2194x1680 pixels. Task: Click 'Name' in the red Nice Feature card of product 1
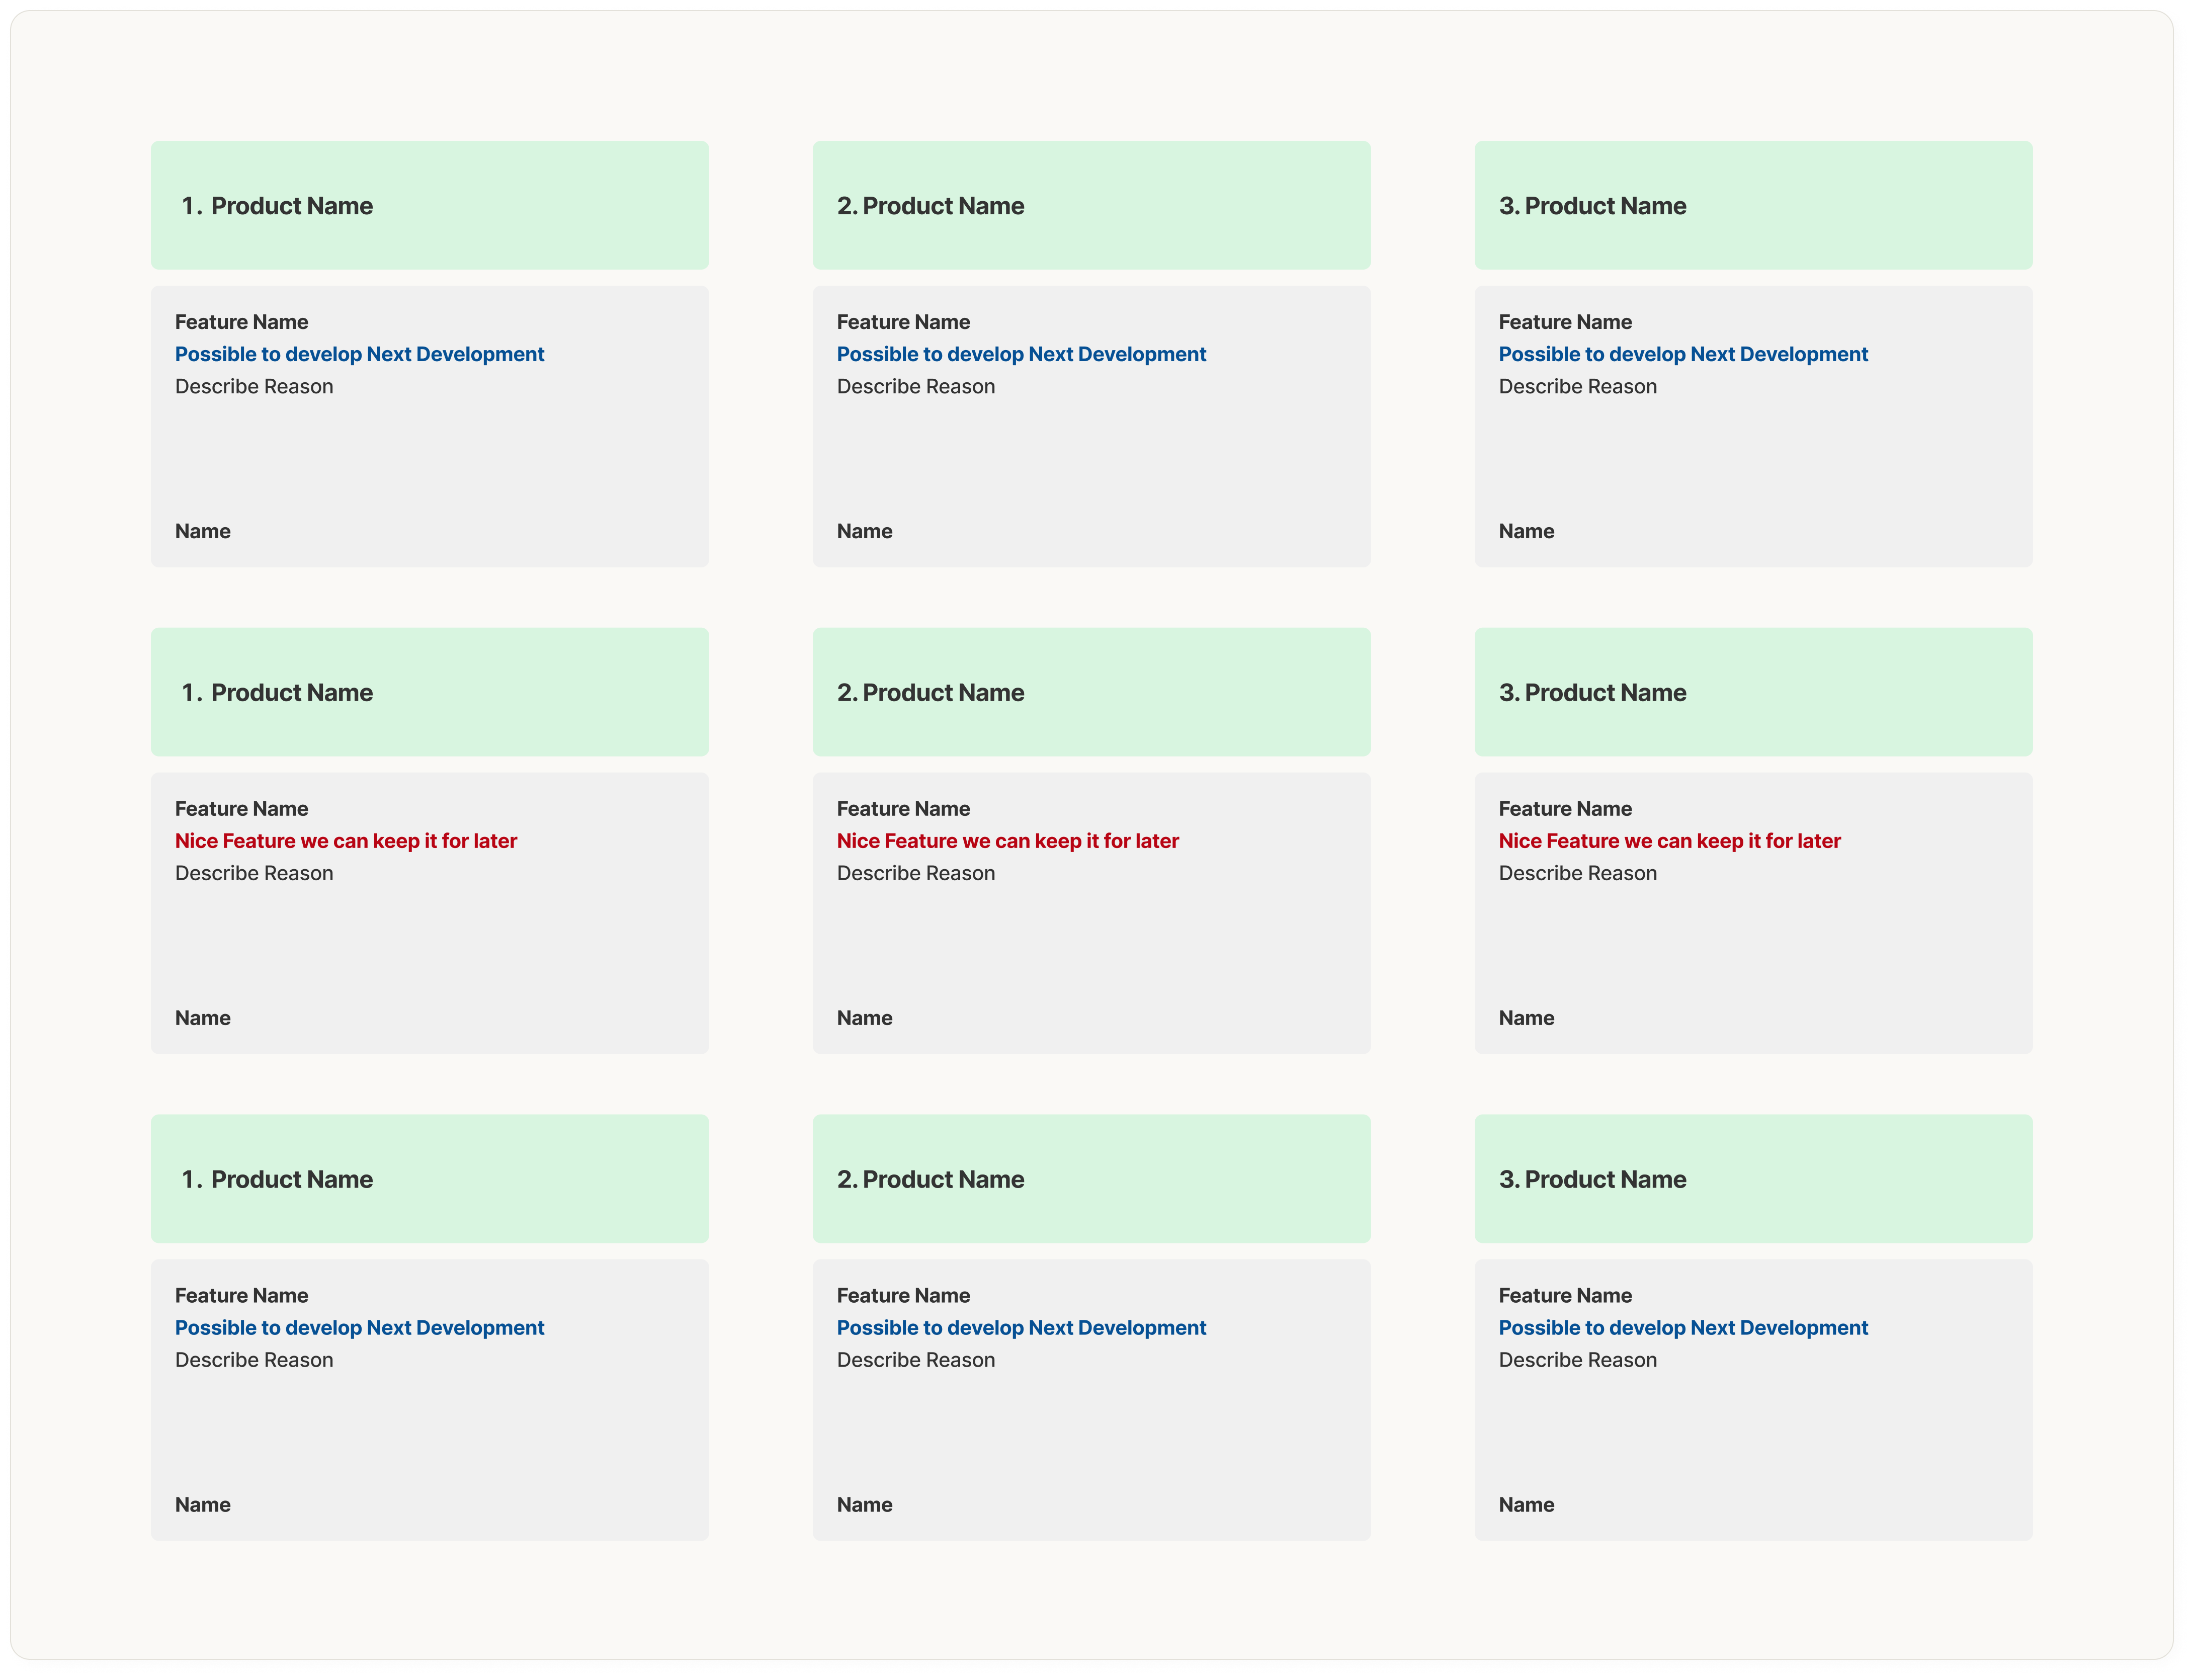pos(203,1018)
